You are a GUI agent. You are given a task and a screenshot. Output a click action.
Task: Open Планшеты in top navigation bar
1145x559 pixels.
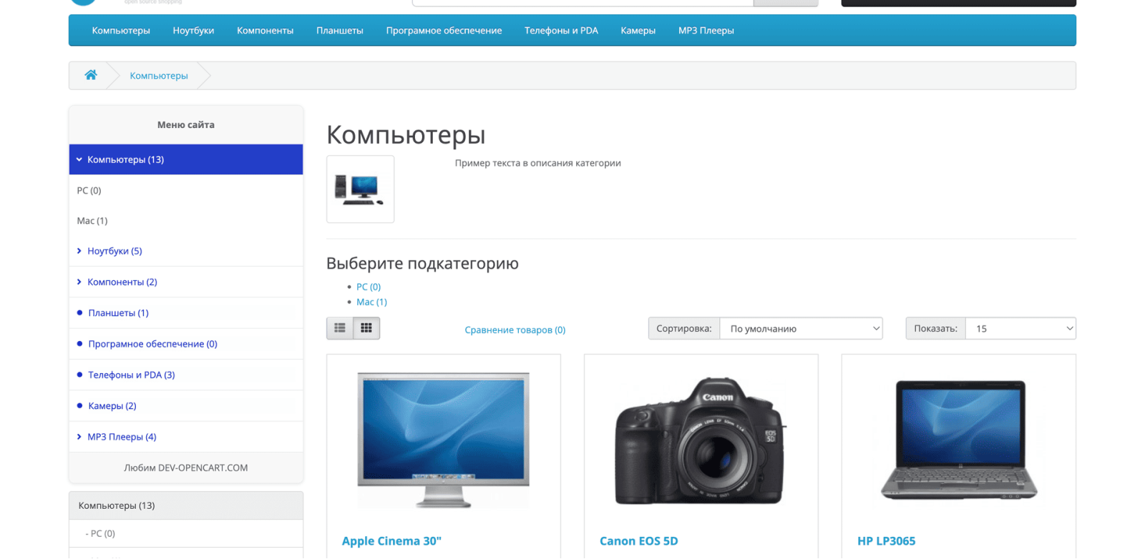click(x=340, y=31)
